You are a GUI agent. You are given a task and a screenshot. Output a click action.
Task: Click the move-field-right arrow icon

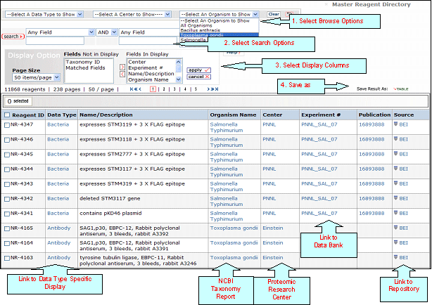coord(122,65)
